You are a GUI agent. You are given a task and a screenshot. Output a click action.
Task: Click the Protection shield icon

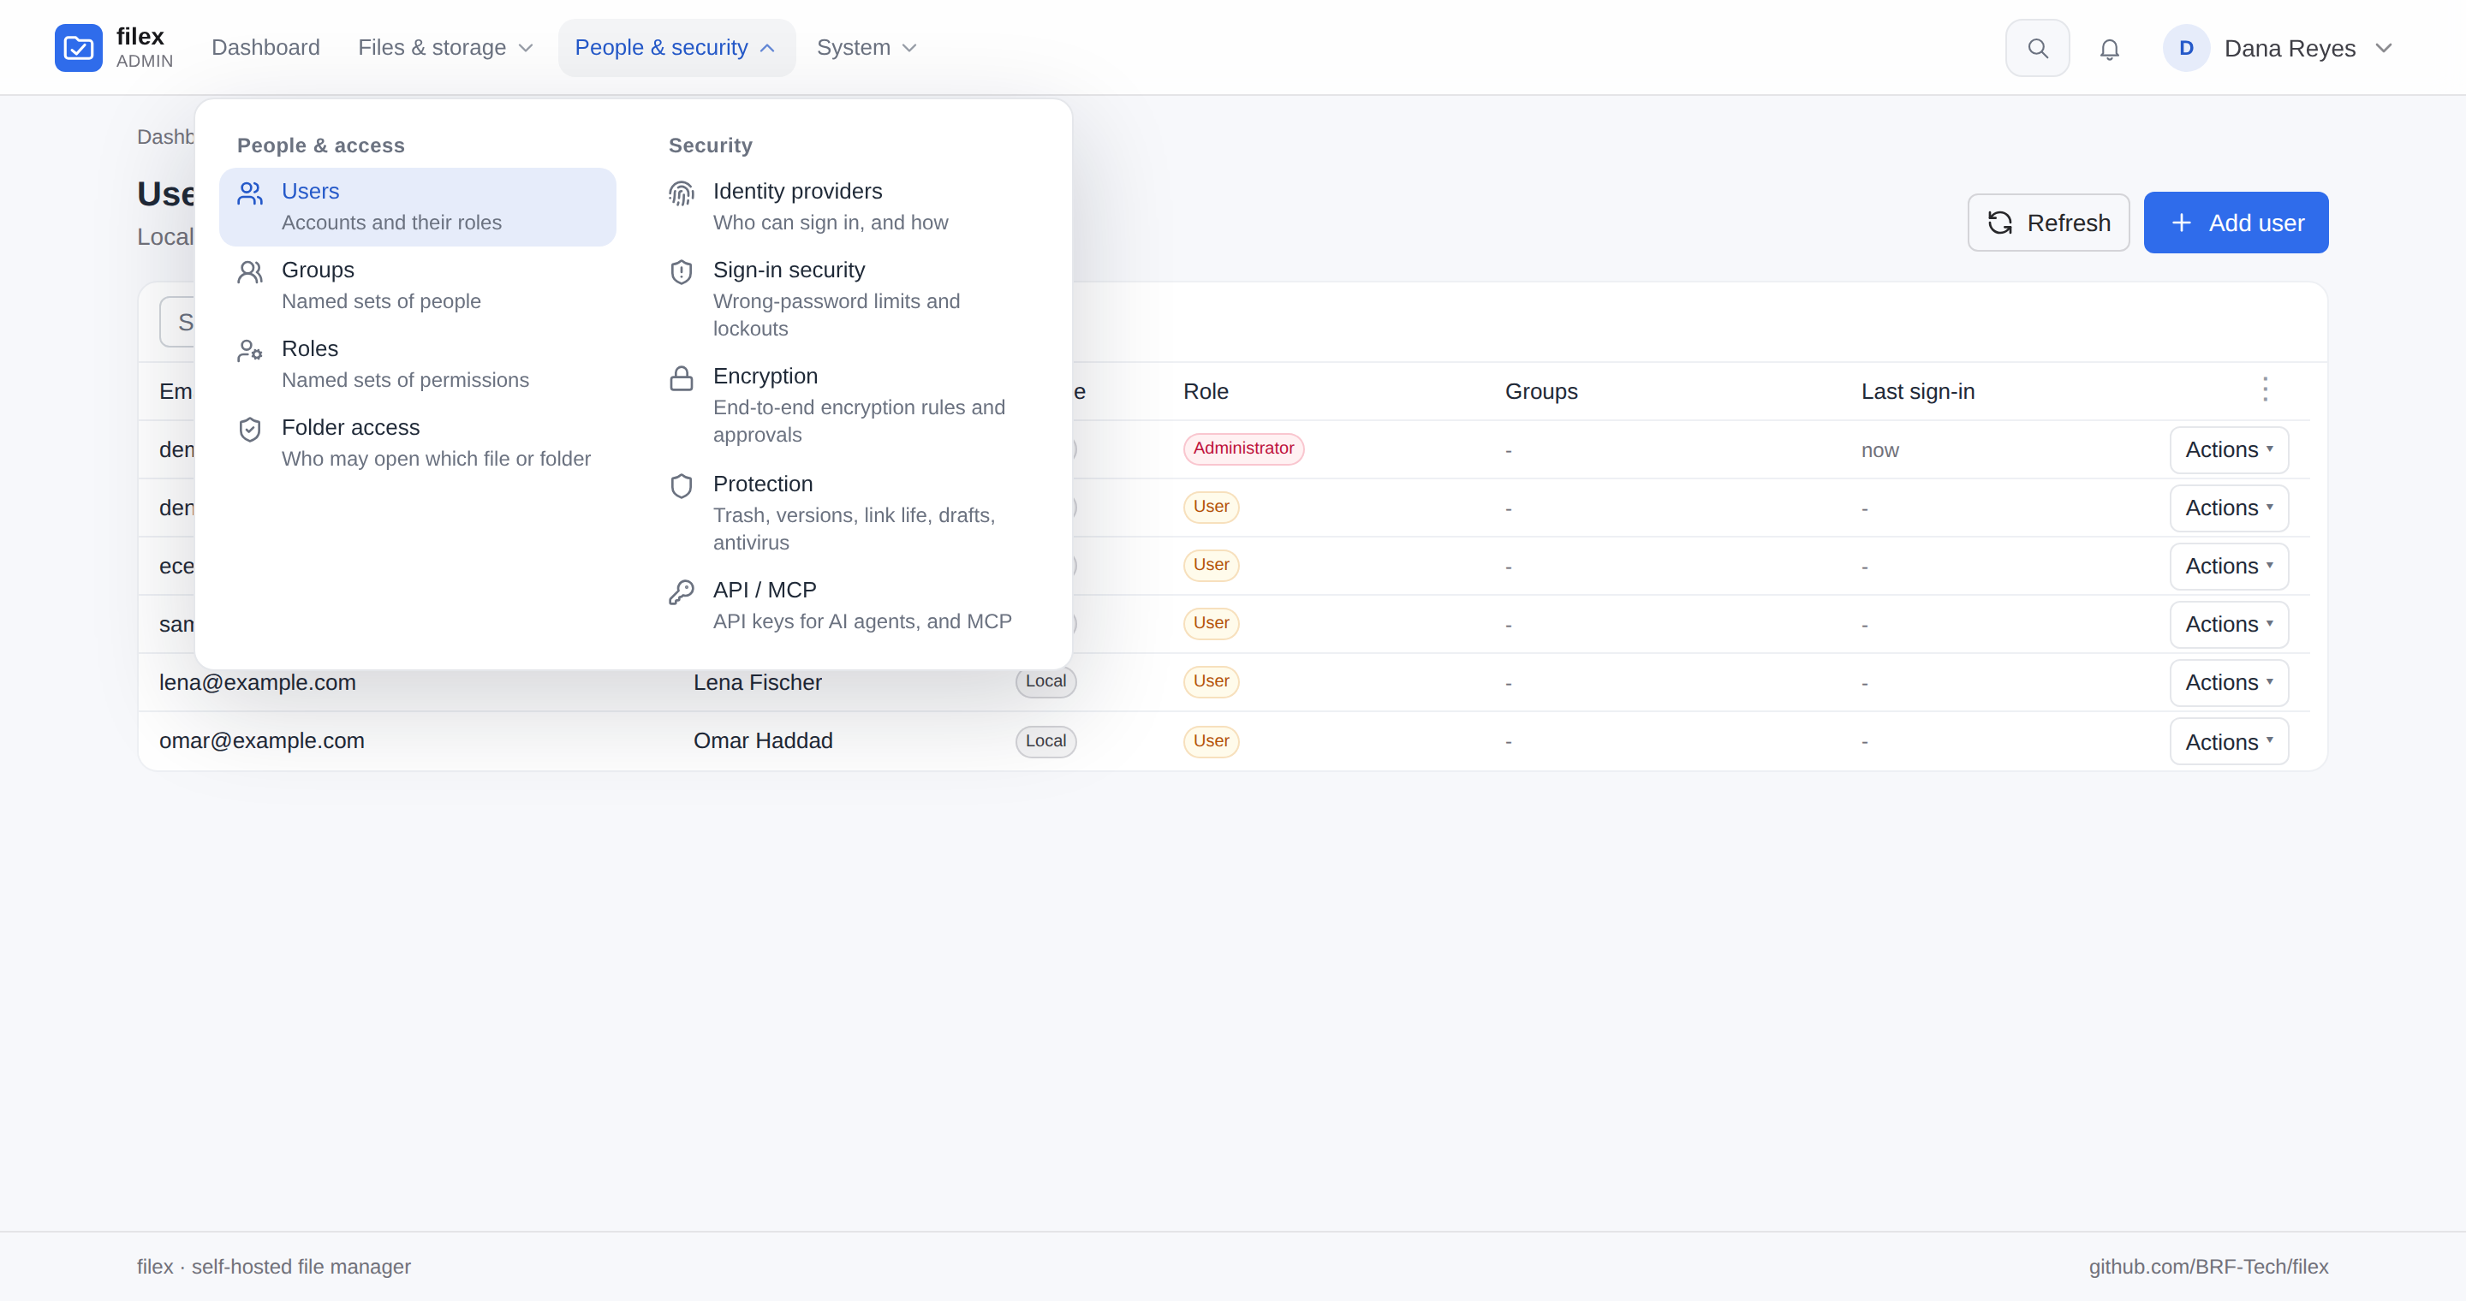pos(681,486)
